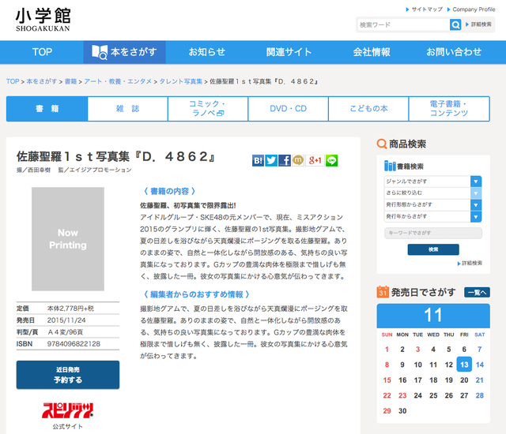Screen dimensions: 506x434
Task: Open さらに絞り込む dropdown
Action: (432, 193)
